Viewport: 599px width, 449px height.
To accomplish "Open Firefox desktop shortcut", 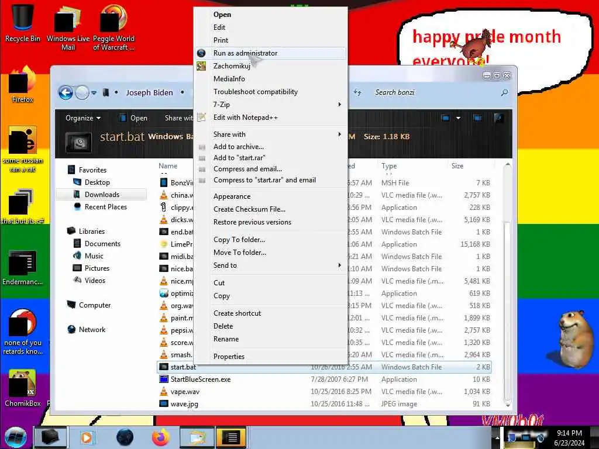I will pyautogui.click(x=22, y=84).
